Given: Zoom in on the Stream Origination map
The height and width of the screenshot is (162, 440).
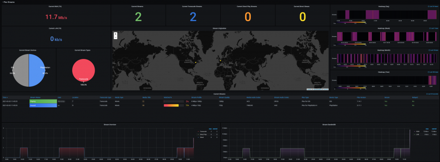Looking at the screenshot, I should [x=115, y=34].
